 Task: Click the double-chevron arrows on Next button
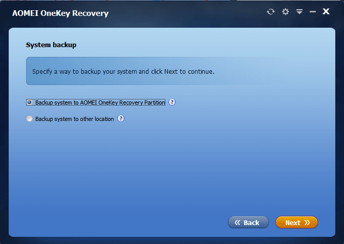tap(307, 222)
